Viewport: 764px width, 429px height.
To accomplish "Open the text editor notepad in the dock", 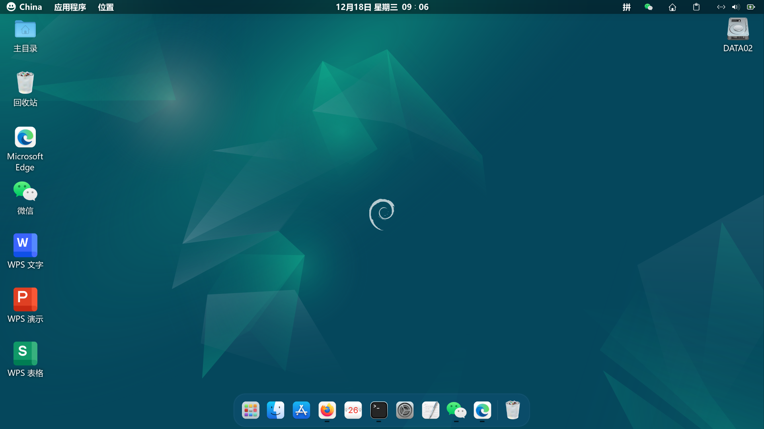I will pos(431,410).
